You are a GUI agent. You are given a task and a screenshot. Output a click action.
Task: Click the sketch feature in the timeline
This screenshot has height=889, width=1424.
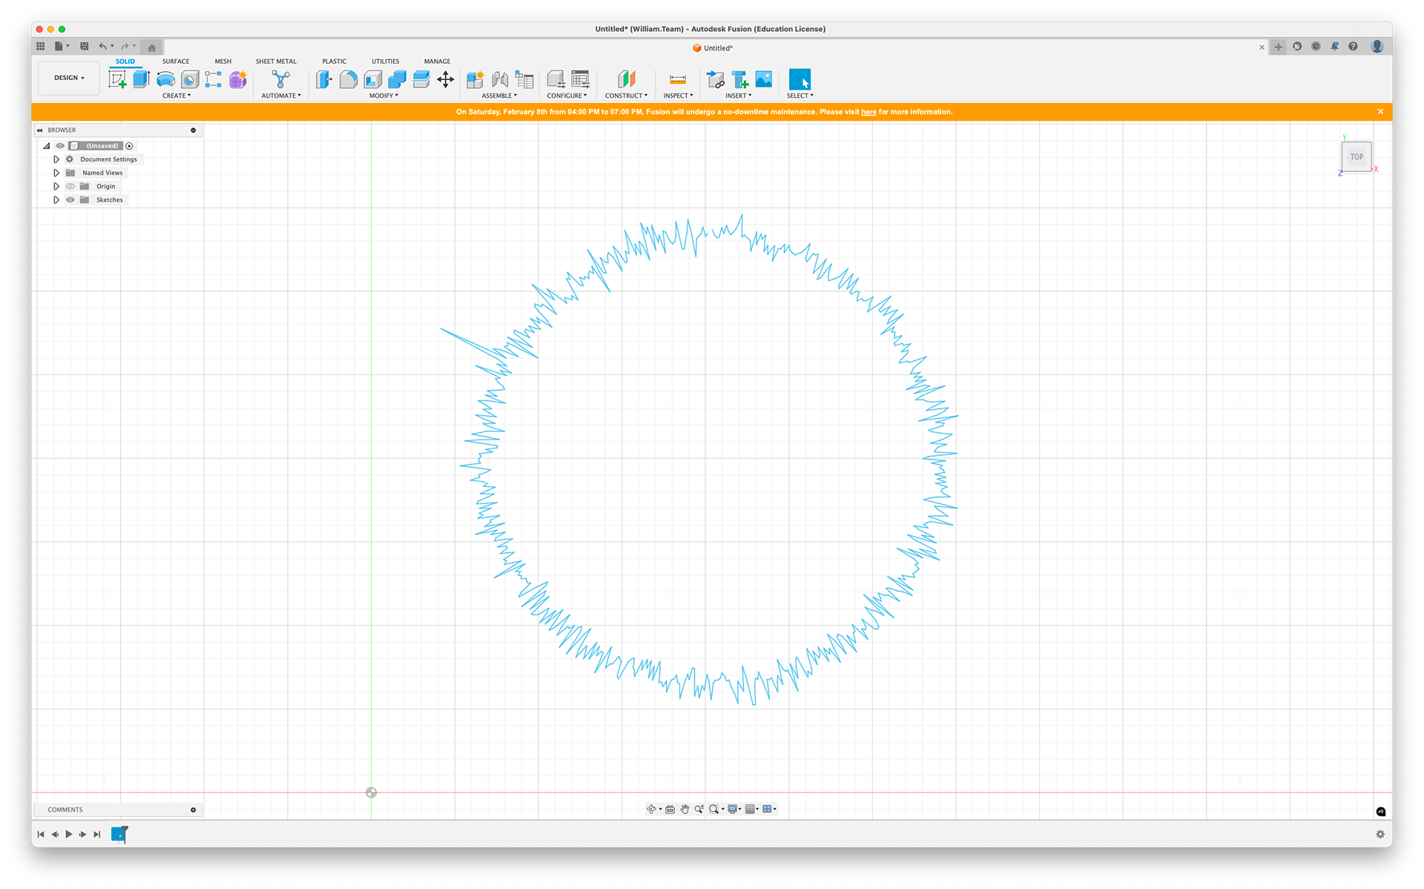119,834
